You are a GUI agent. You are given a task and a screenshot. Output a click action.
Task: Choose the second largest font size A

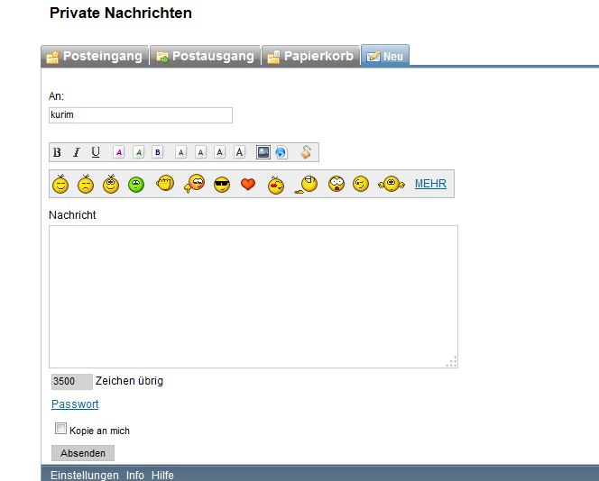coord(219,152)
